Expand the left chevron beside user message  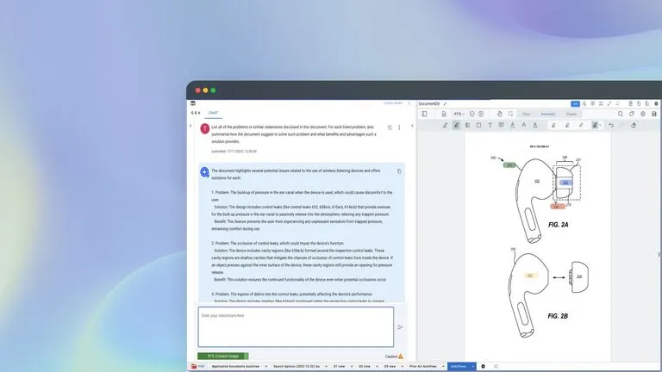pos(190,126)
